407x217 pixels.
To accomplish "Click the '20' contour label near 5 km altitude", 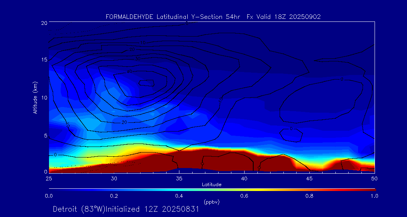I will pyautogui.click(x=124, y=122).
